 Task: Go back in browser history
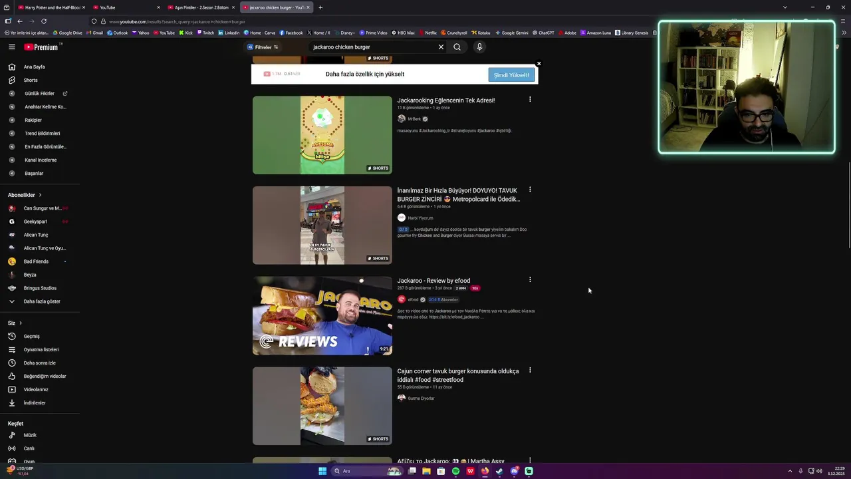click(x=20, y=21)
